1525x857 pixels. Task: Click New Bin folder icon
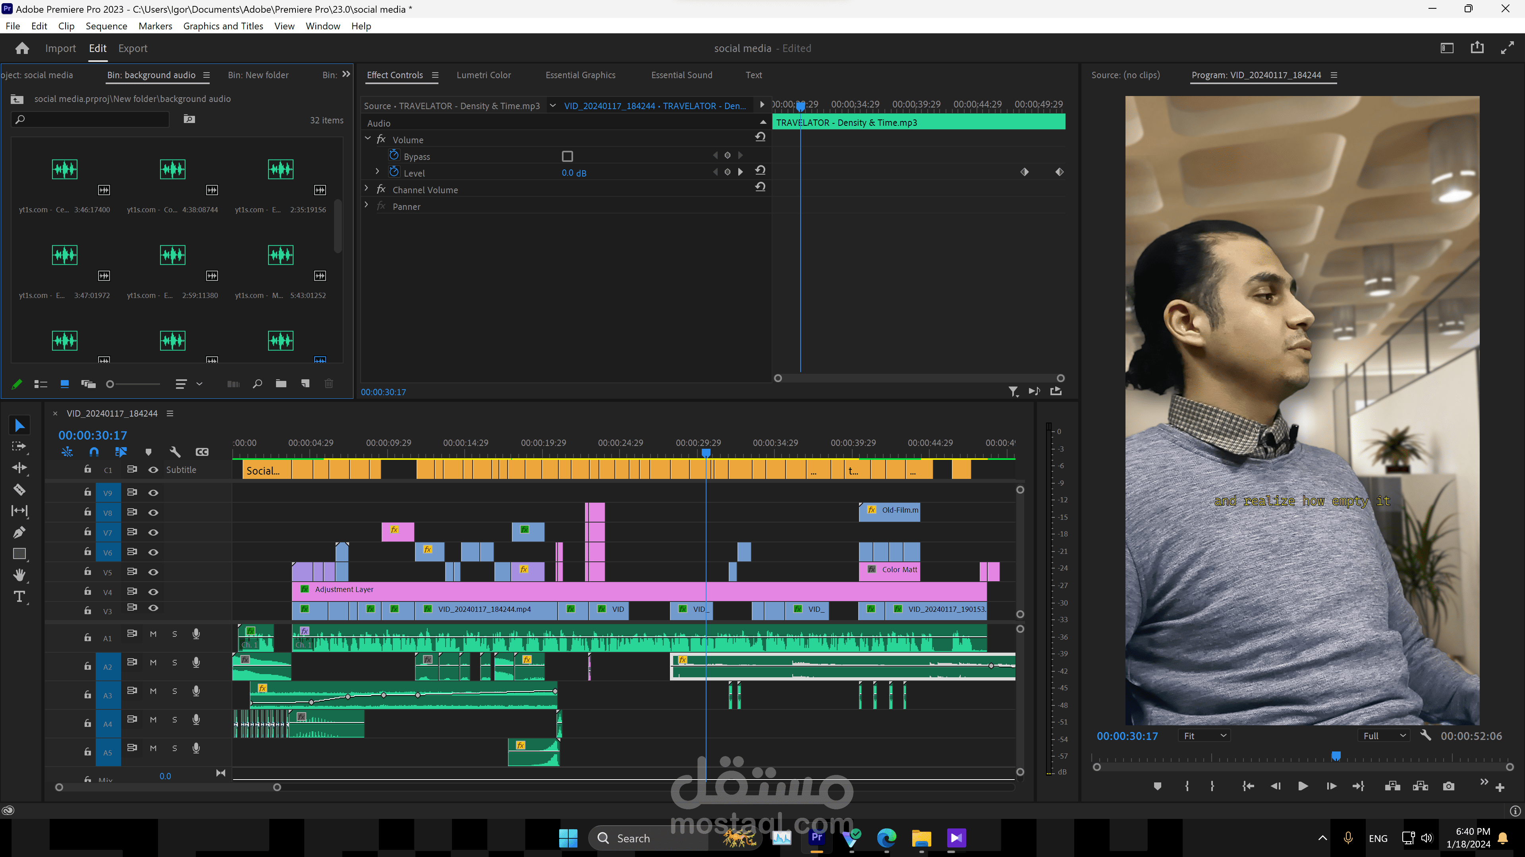click(281, 384)
